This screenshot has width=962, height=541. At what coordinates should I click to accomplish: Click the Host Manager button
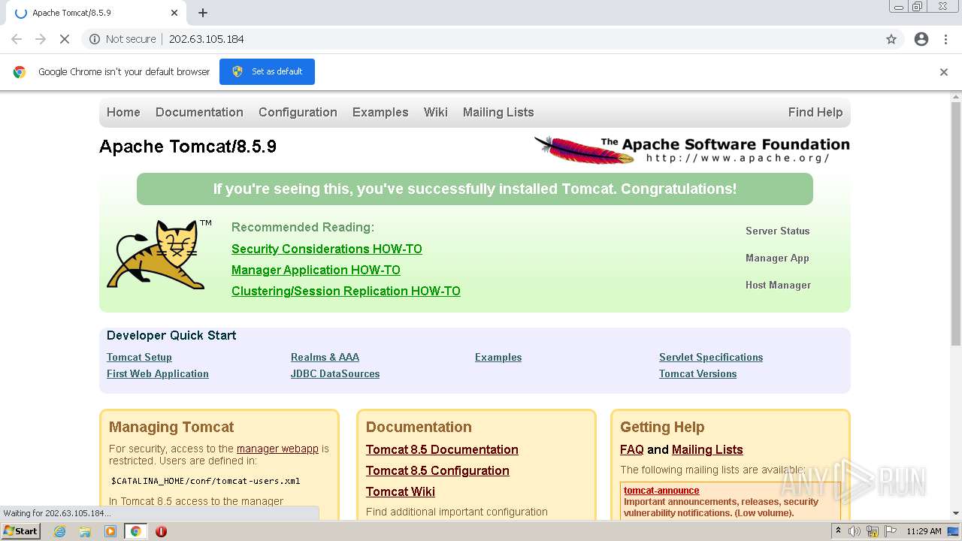778,285
